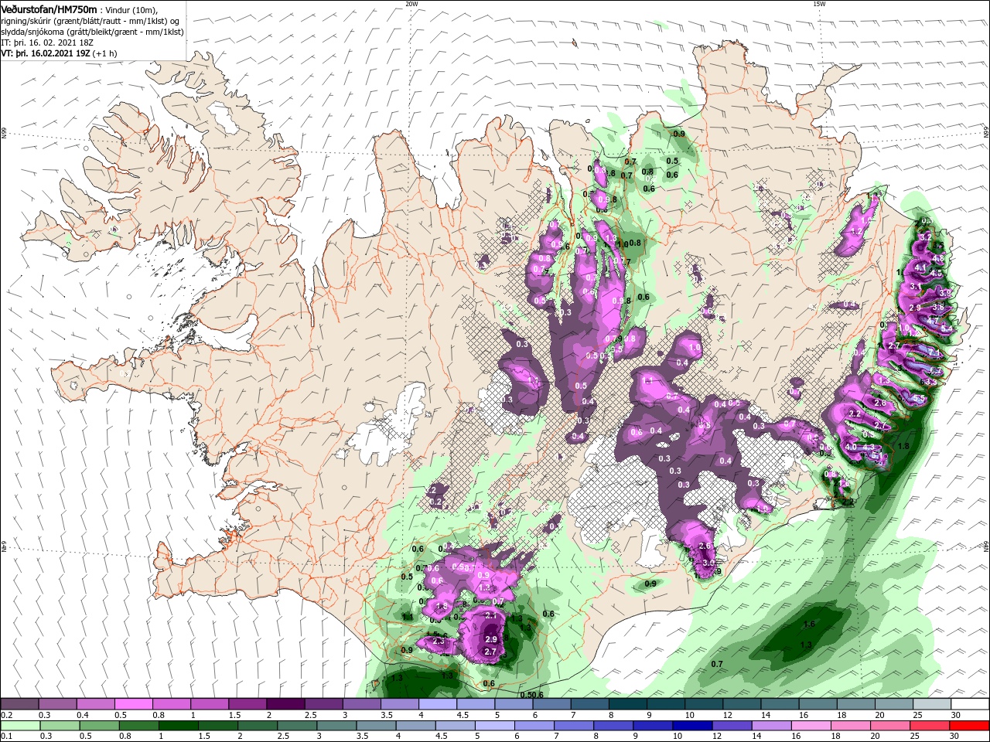Pick dark purple snow swatch between 2 and 2.5
990x742 pixels.
(285, 704)
